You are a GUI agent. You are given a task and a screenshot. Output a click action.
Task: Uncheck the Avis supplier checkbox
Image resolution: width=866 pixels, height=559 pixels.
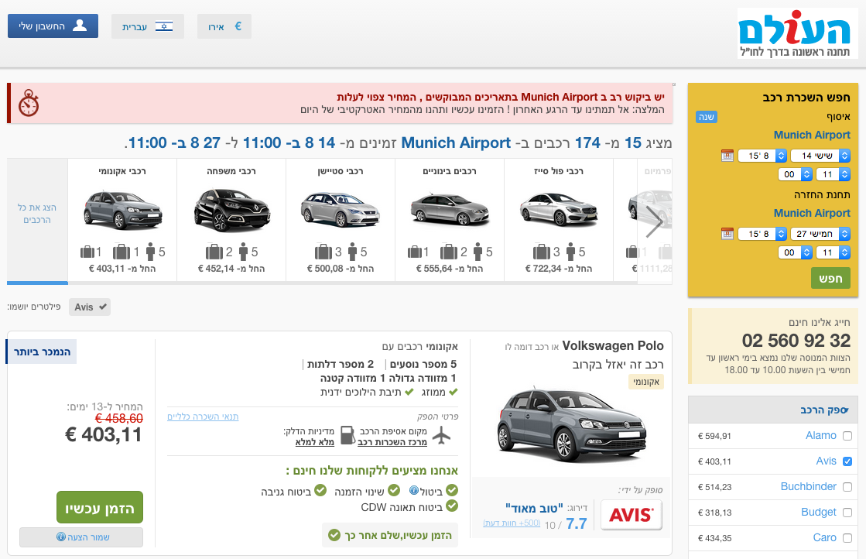[x=847, y=461]
